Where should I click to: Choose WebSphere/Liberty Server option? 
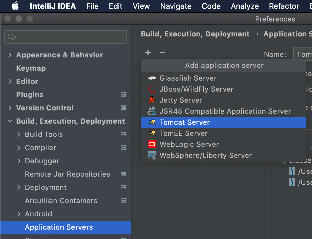pyautogui.click(x=223, y=155)
